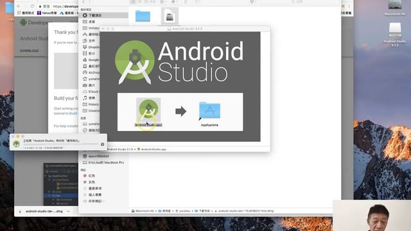Viewport: 411px width, 231px height.
Task: Open the Finder action gear menu
Action: (x=174, y=2)
